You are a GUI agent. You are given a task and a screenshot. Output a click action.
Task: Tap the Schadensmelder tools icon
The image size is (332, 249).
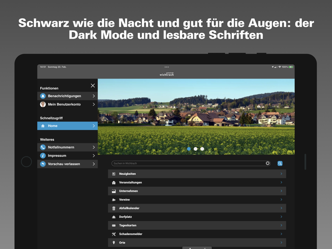[114, 234]
